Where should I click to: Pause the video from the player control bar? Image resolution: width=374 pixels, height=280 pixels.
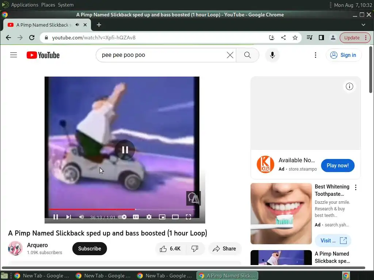pos(56,217)
